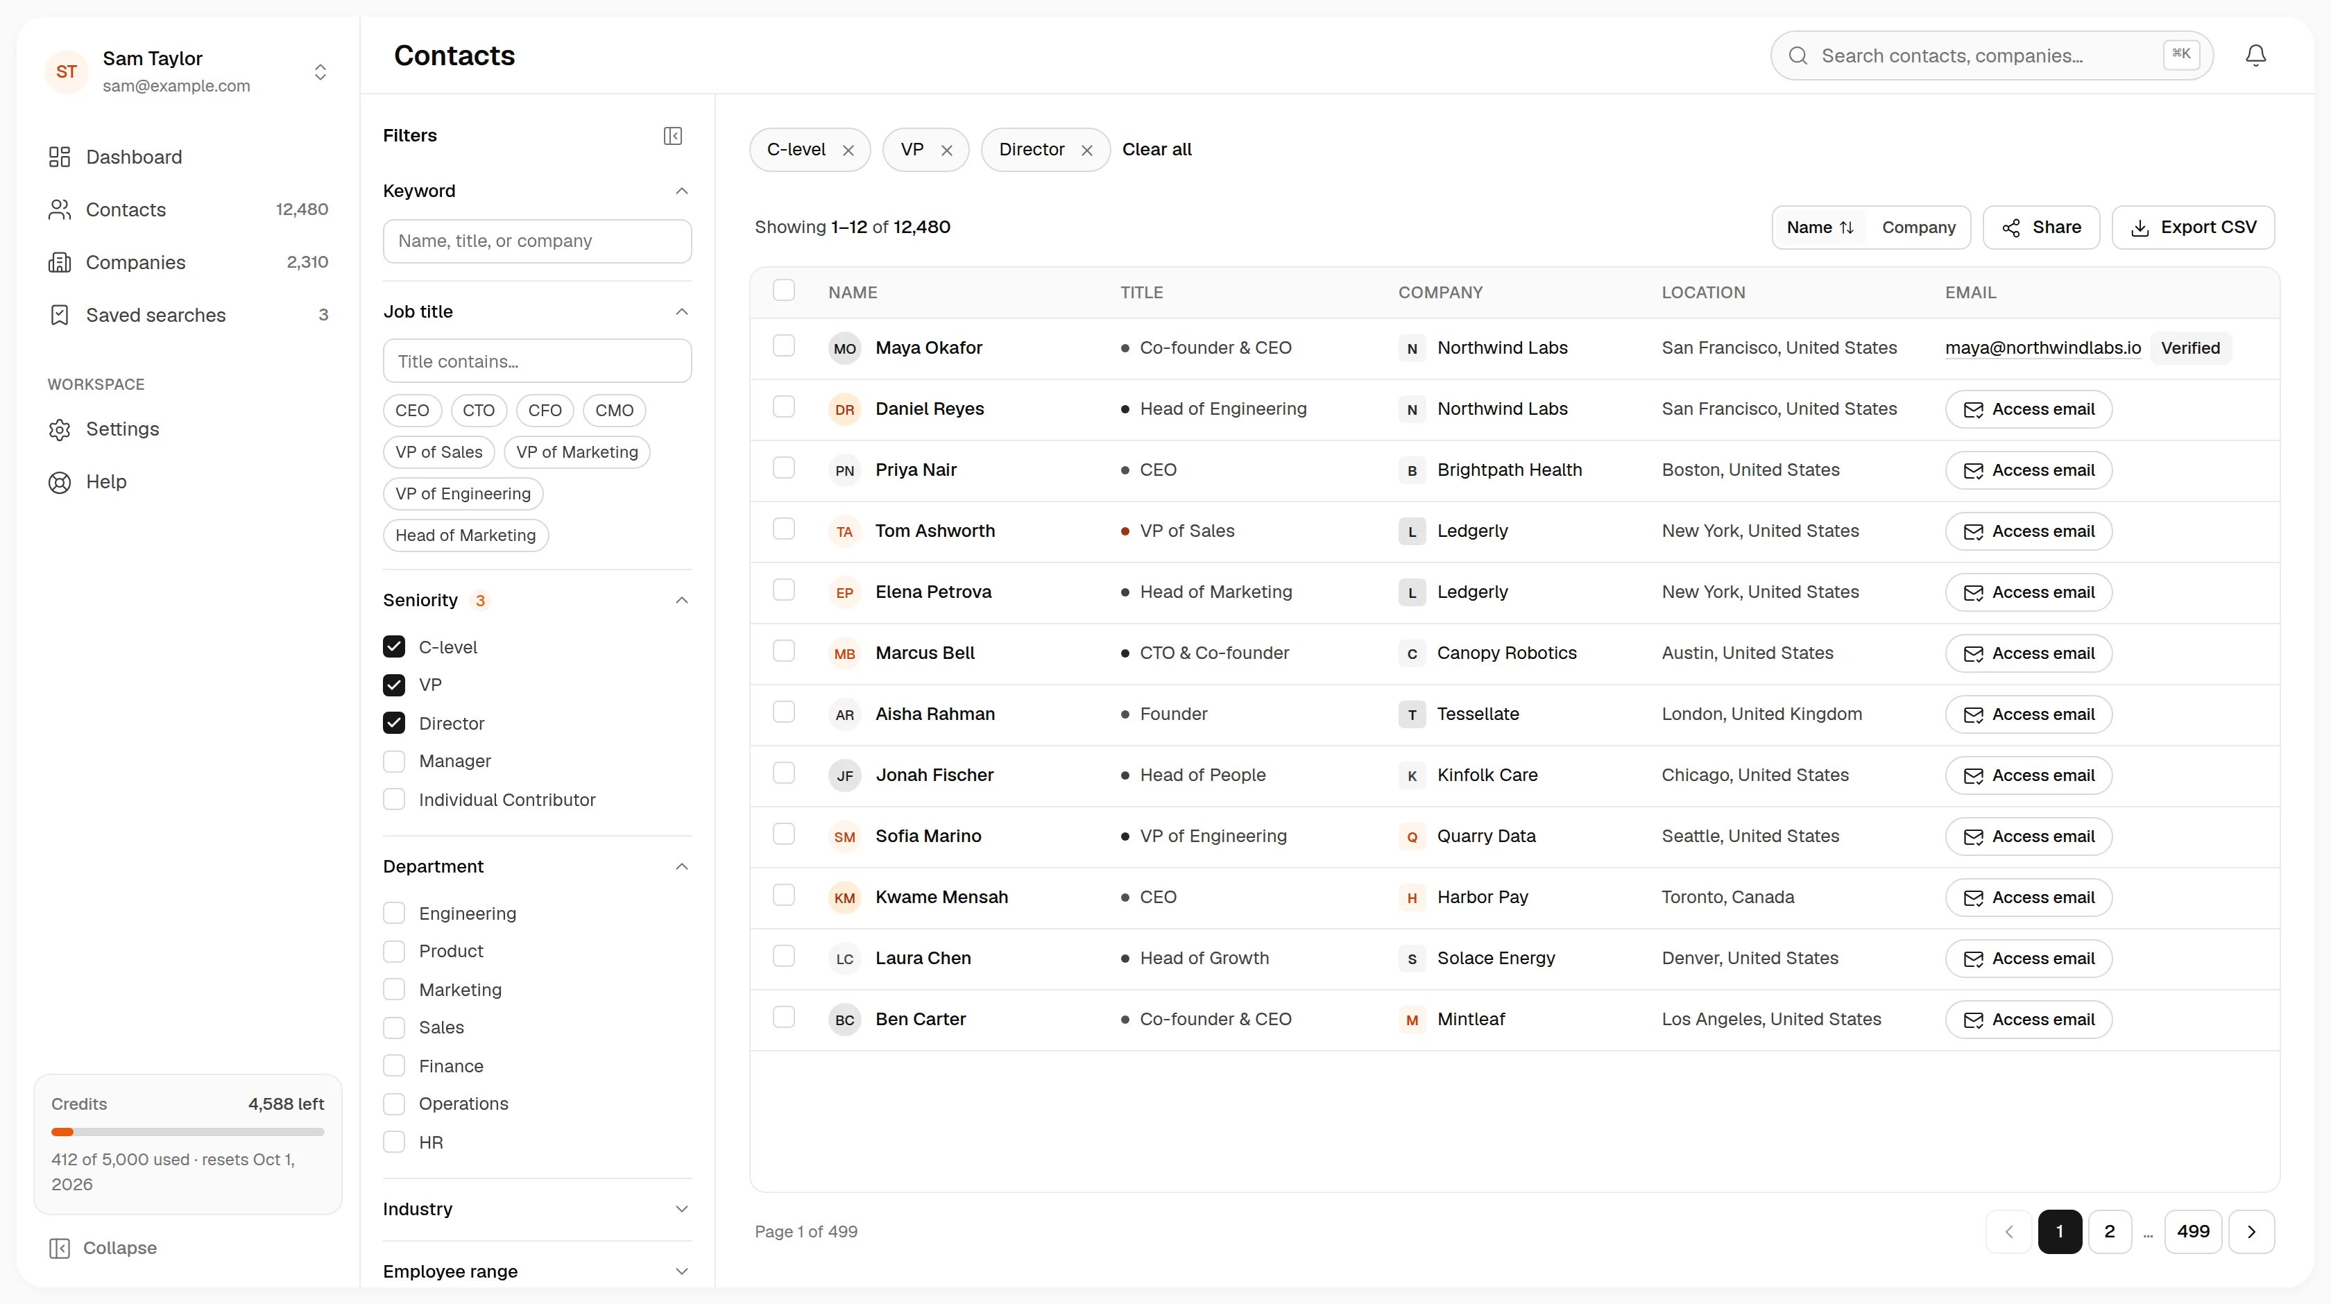Switch sorting to Company
Viewport: 2331px width, 1304px height.
click(1918, 227)
